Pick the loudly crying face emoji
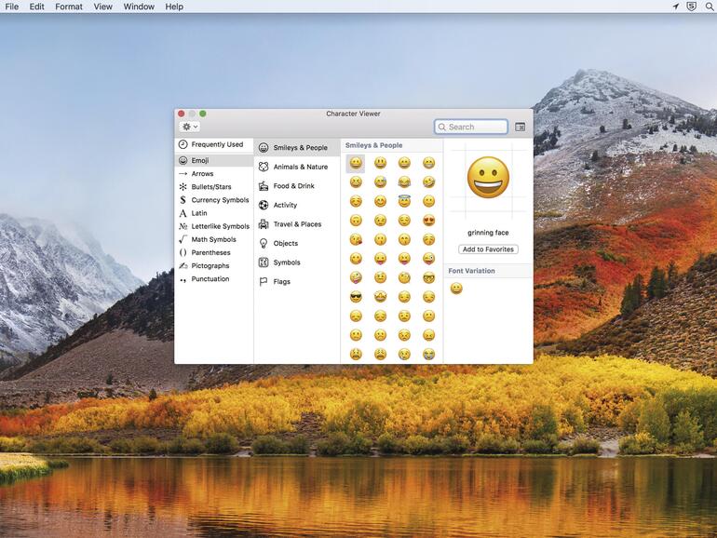Screen dimensions: 717x538 click(x=428, y=355)
